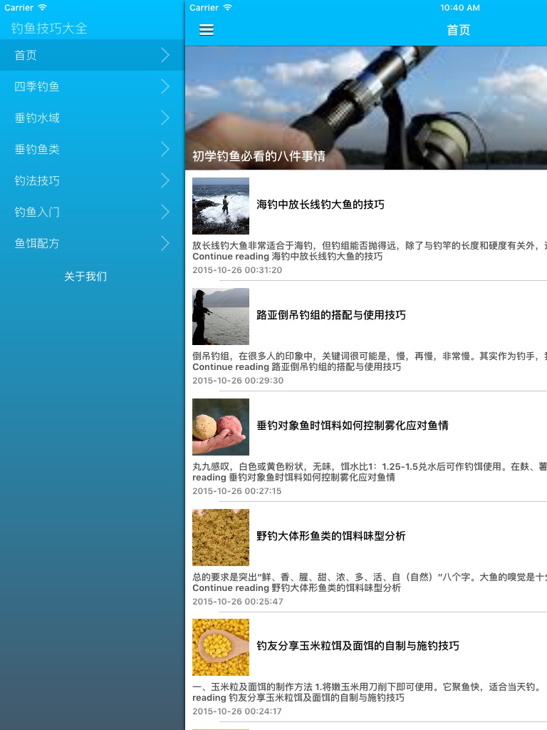Open article 垂钓对象鱼时饵料如何控制雾化应对鱼情
Image resolution: width=547 pixels, height=730 pixels.
[x=353, y=426]
